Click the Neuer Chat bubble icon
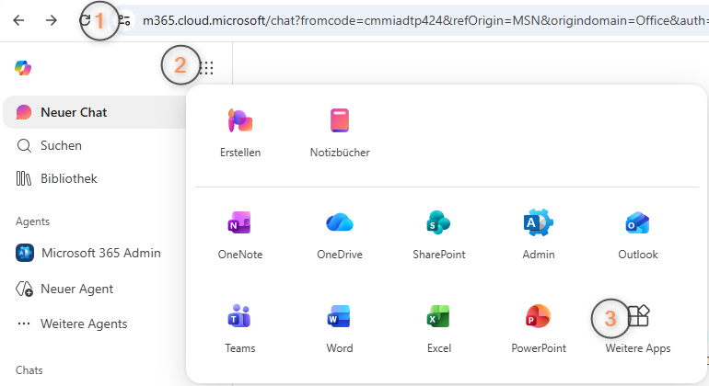This screenshot has height=386, width=709. pyautogui.click(x=24, y=112)
